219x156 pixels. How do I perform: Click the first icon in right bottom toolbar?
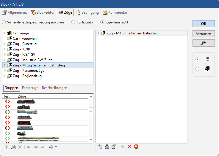pos(100,147)
